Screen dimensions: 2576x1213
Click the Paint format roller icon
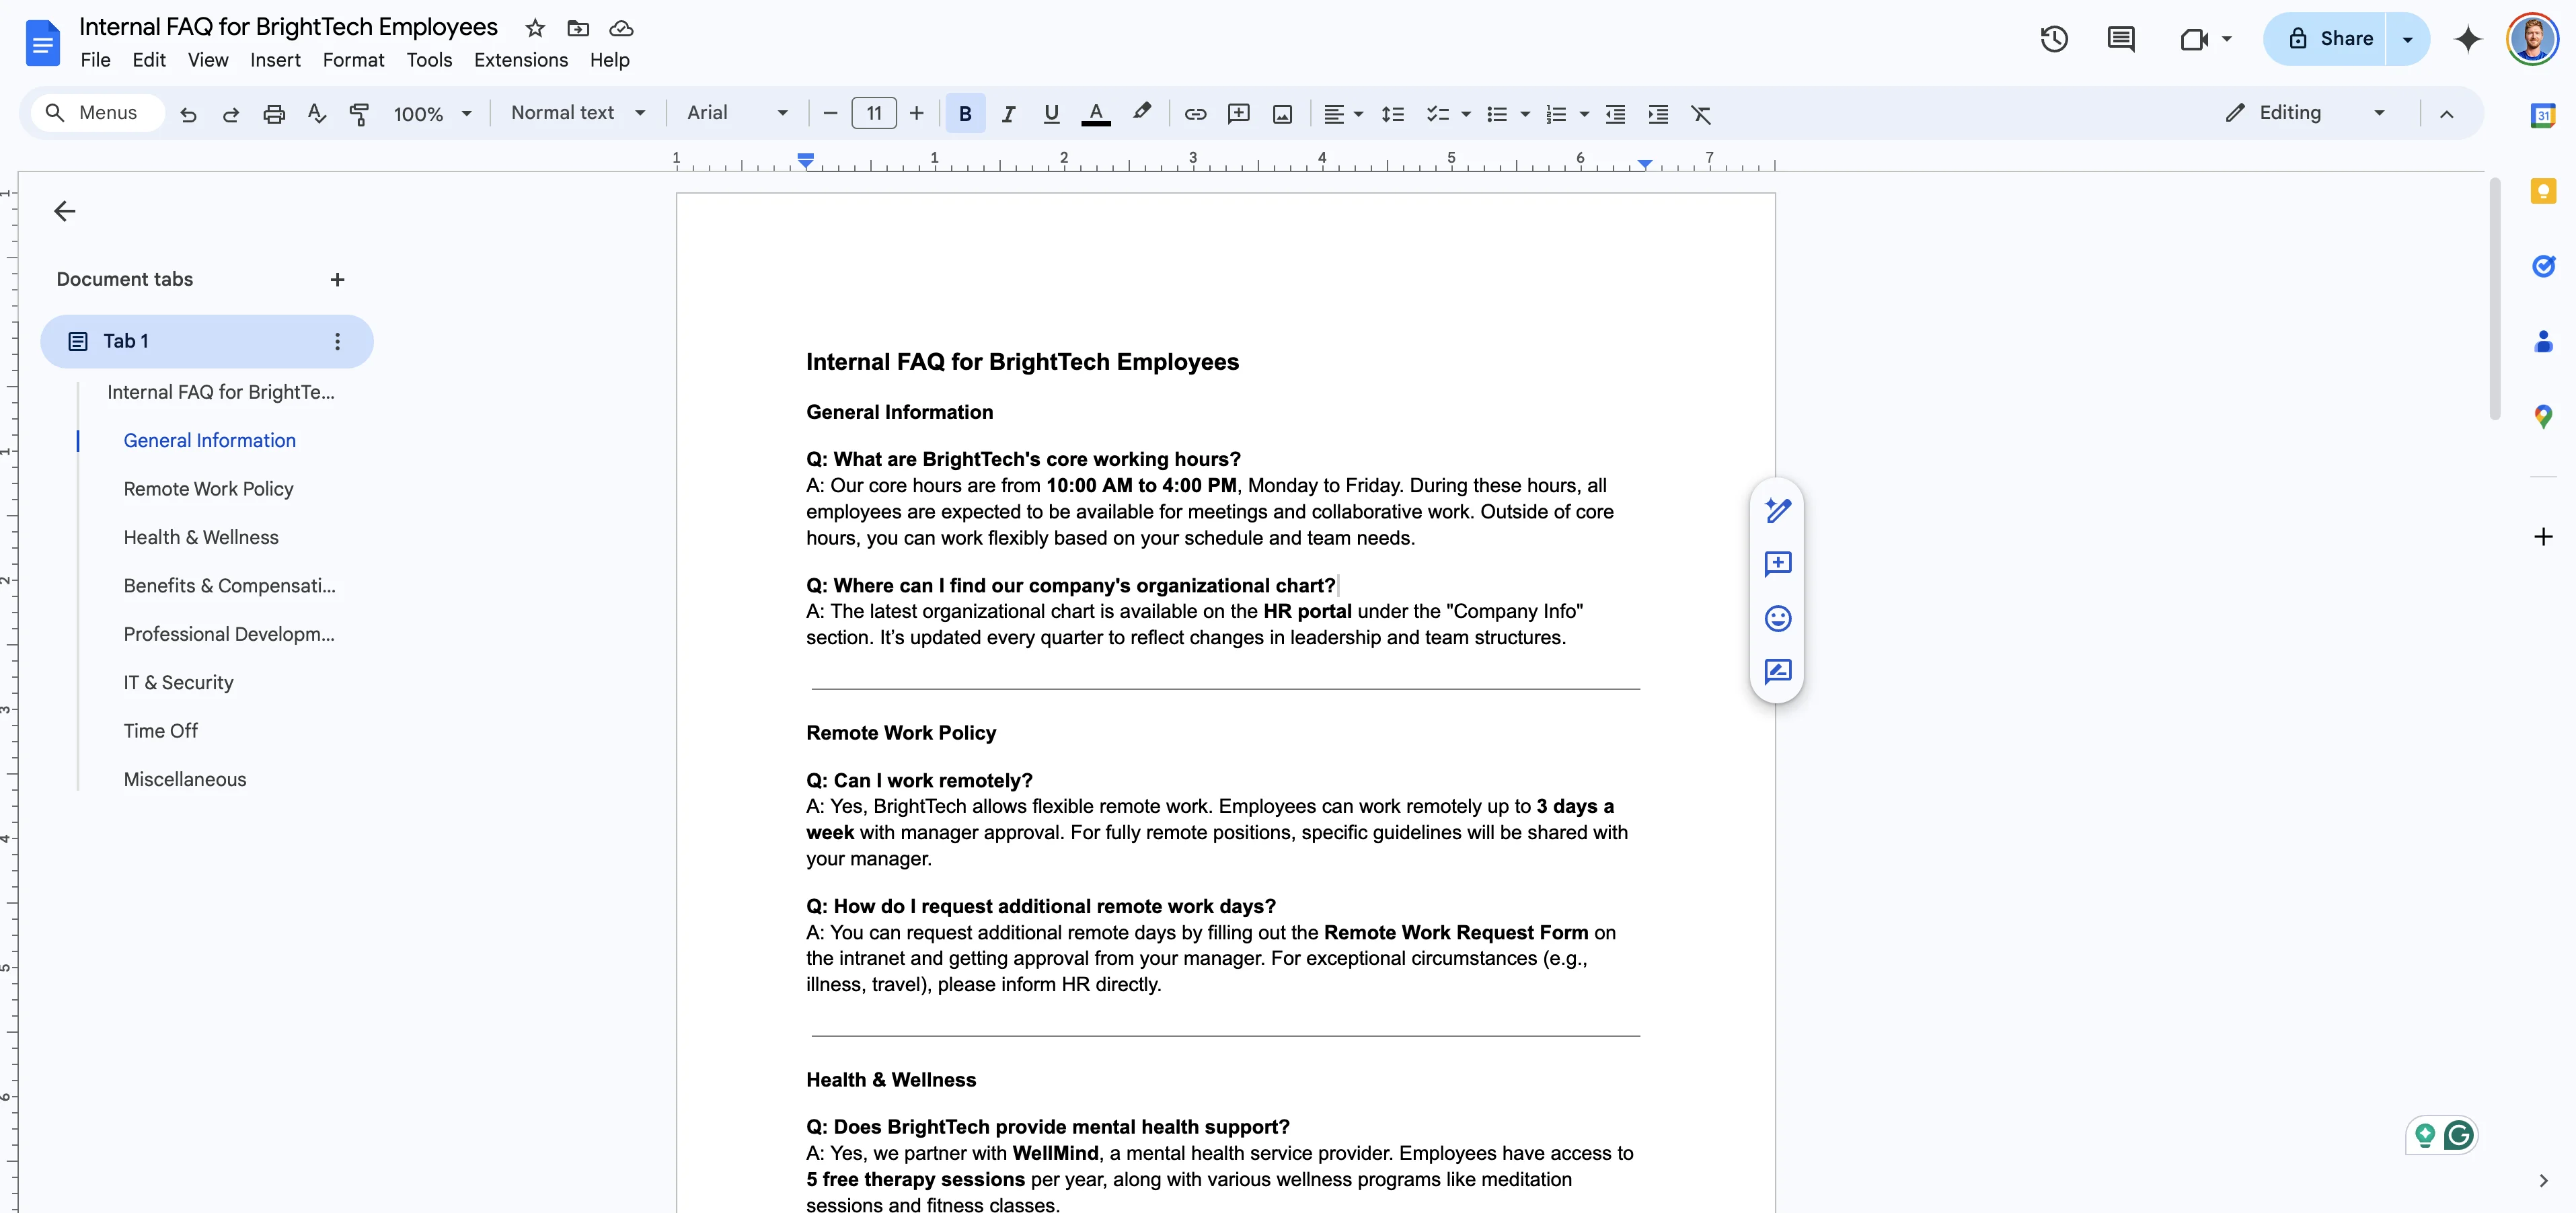[x=359, y=114]
